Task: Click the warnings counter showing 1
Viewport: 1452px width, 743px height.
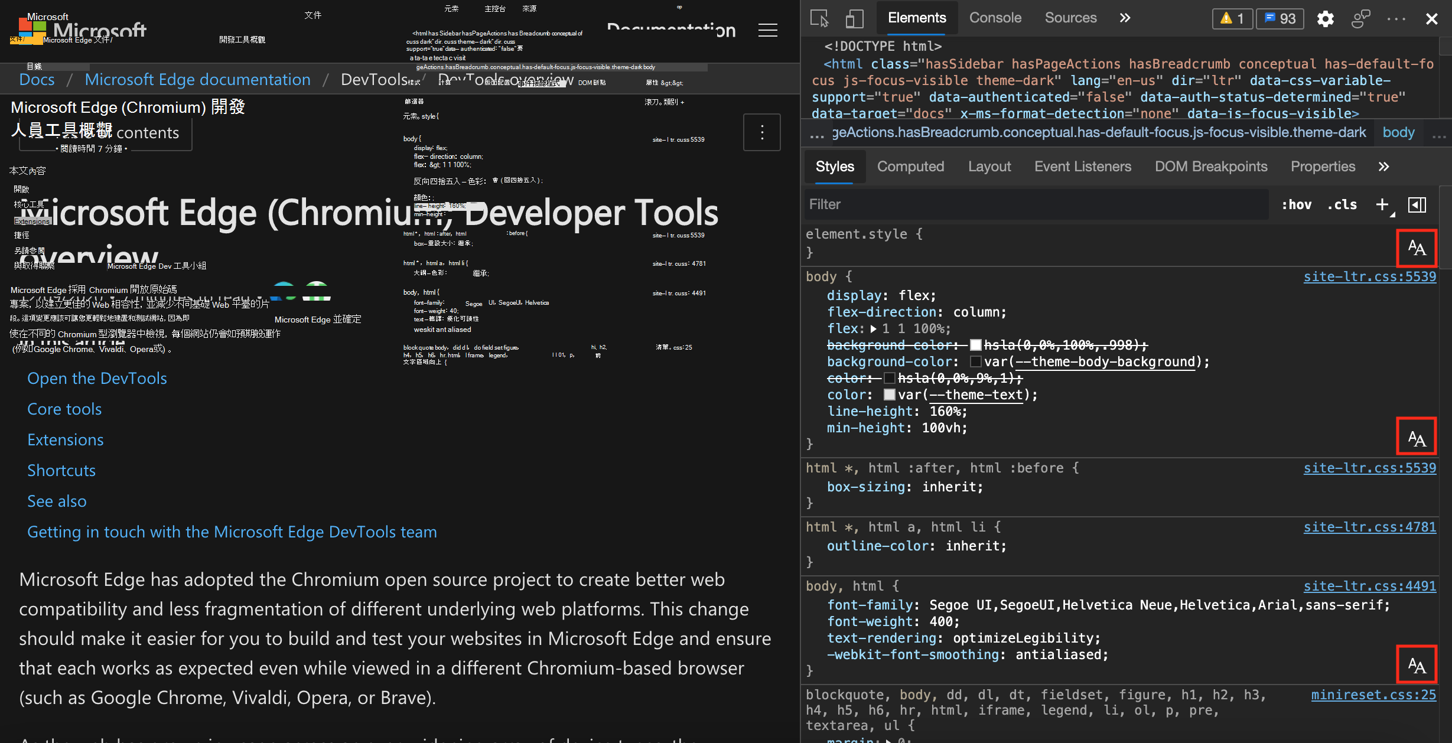Action: pyautogui.click(x=1233, y=19)
